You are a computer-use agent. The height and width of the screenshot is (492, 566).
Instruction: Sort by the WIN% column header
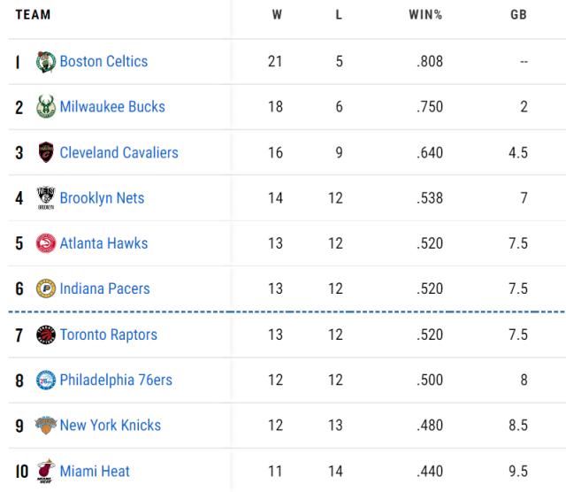425,15
